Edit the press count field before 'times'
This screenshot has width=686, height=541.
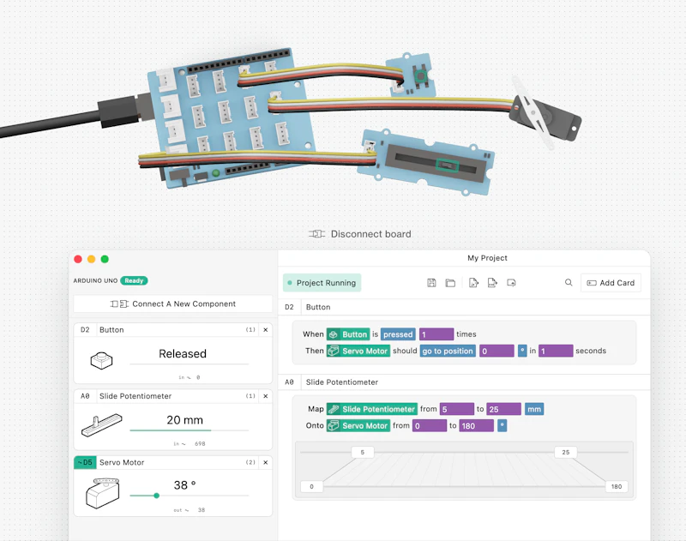[x=436, y=334]
